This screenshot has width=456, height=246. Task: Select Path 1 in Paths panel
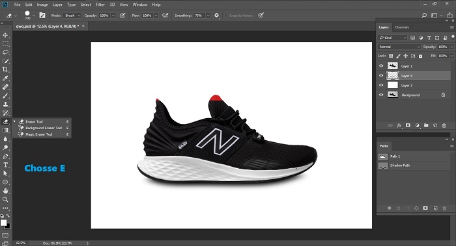click(414, 156)
